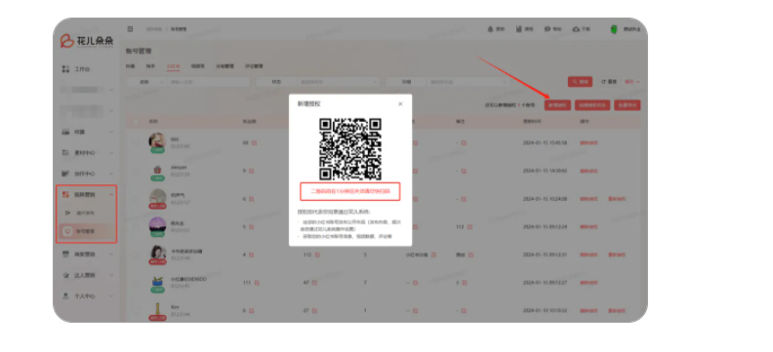
Task: Click edit icon beside remark 112
Action: pyautogui.click(x=469, y=227)
